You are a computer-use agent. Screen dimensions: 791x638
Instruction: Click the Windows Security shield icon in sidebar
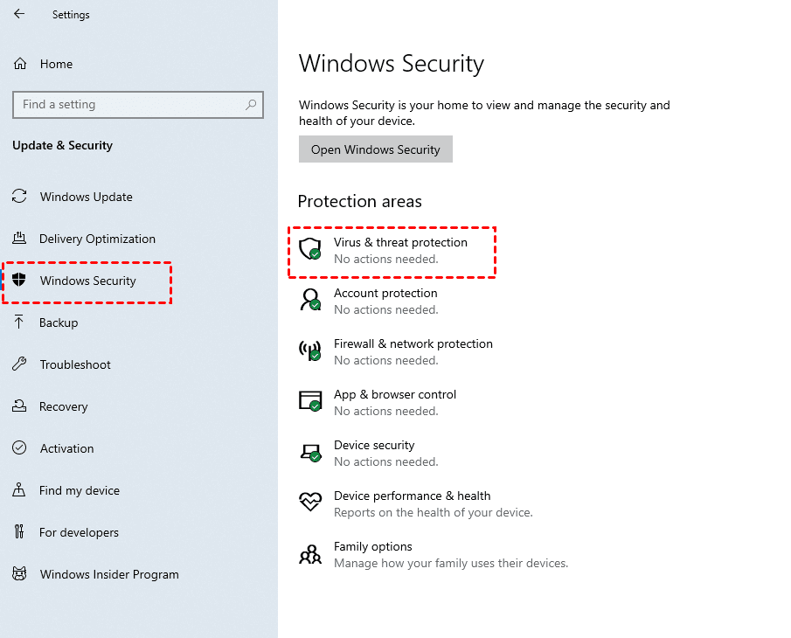pyautogui.click(x=19, y=281)
